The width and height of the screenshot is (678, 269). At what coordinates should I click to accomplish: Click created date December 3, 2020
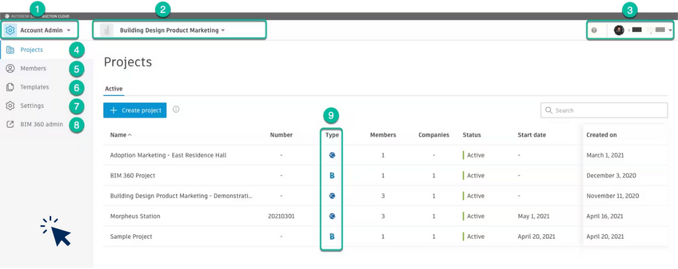(x=612, y=176)
